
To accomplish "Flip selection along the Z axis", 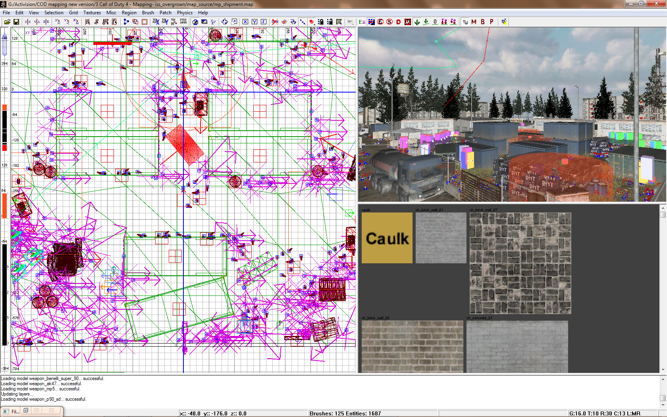I will [x=46, y=22].
